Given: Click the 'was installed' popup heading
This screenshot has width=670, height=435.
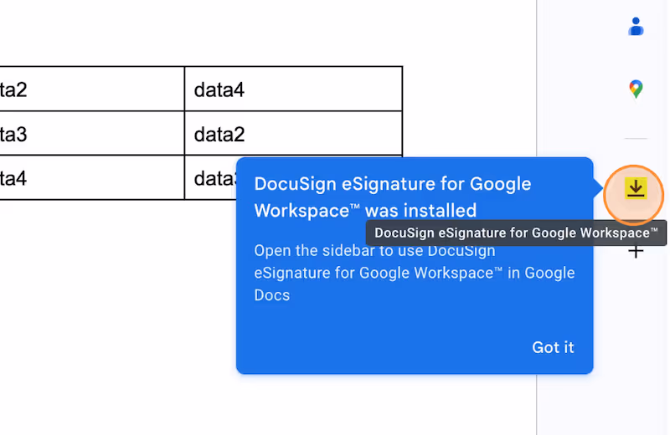Looking at the screenshot, I should click(x=392, y=197).
